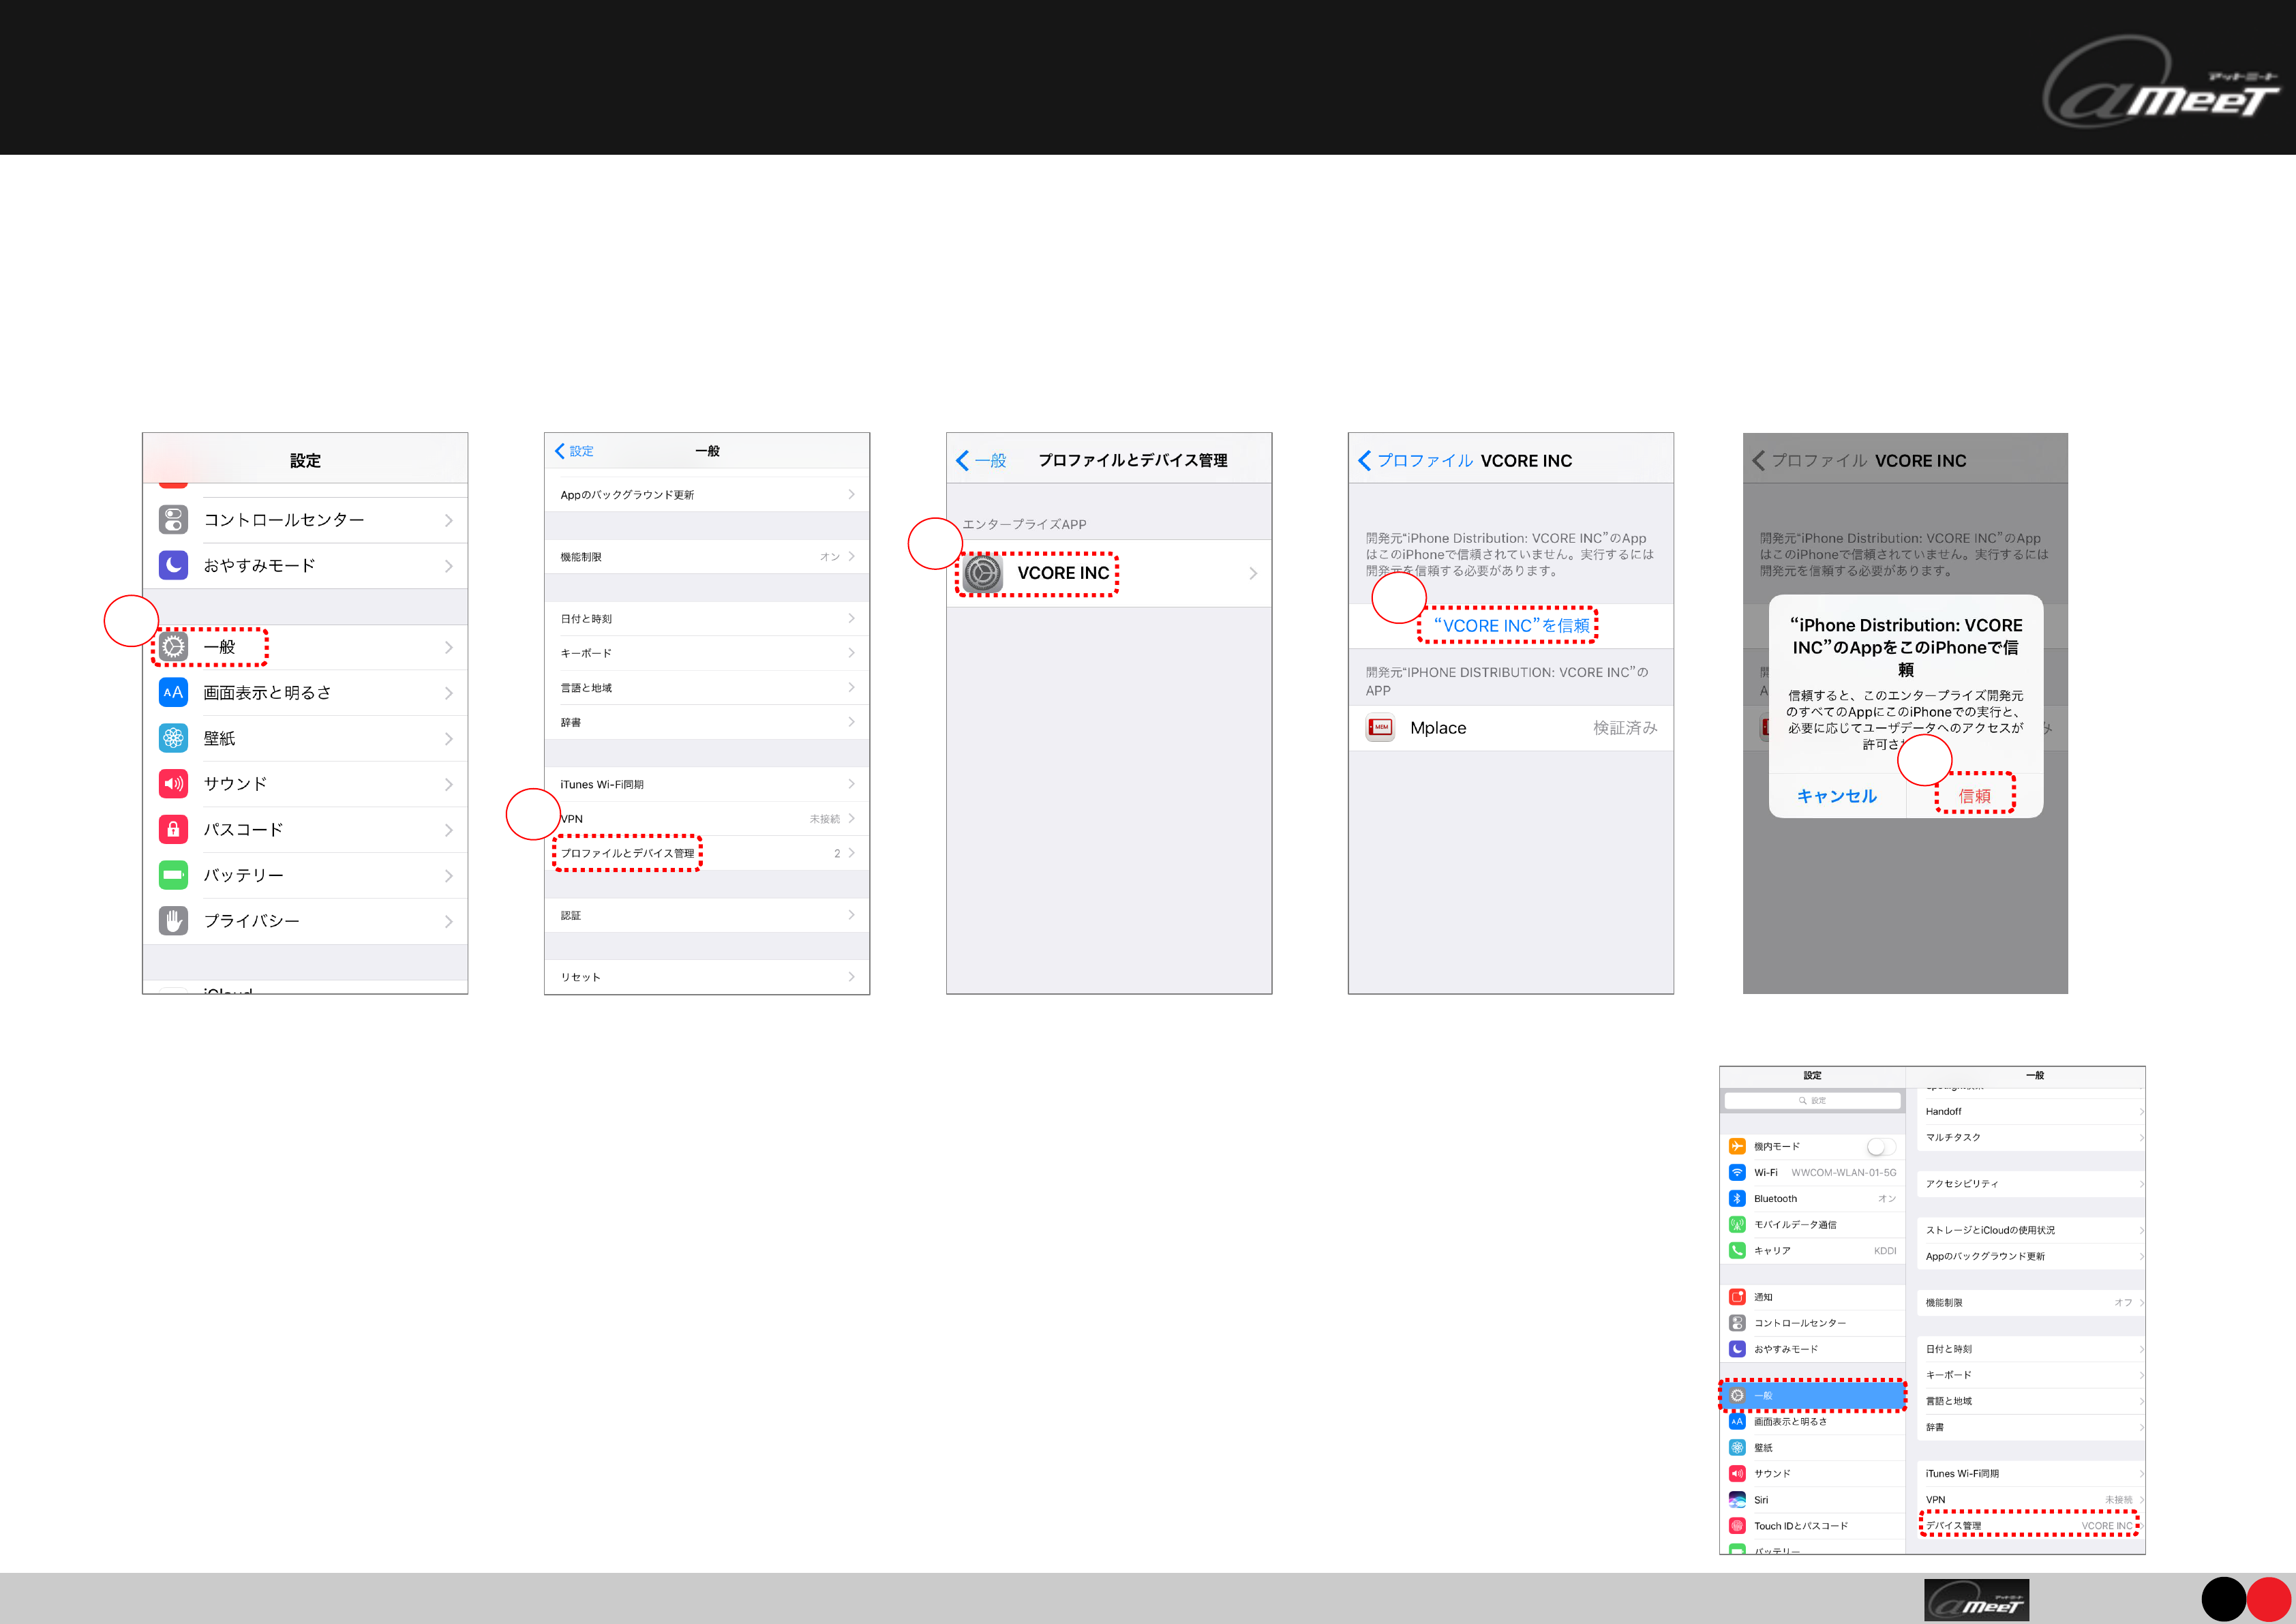Image resolution: width=2296 pixels, height=1624 pixels.
Task: Tap the “VCORE INC”を信頼 link
Action: click(x=1510, y=626)
